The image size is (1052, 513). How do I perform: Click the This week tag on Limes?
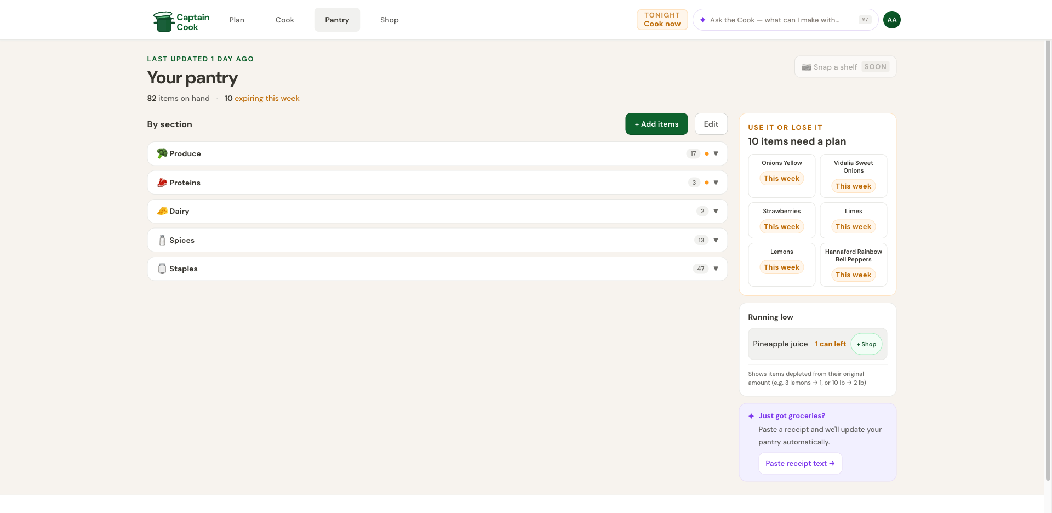[853, 226]
